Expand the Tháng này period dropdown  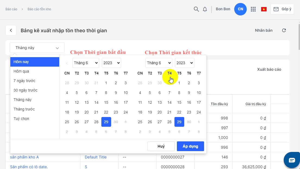(37, 48)
